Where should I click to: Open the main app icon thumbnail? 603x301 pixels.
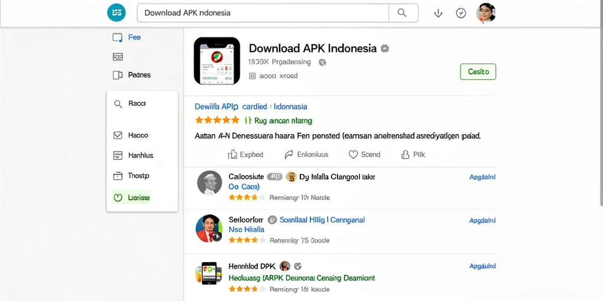(217, 61)
